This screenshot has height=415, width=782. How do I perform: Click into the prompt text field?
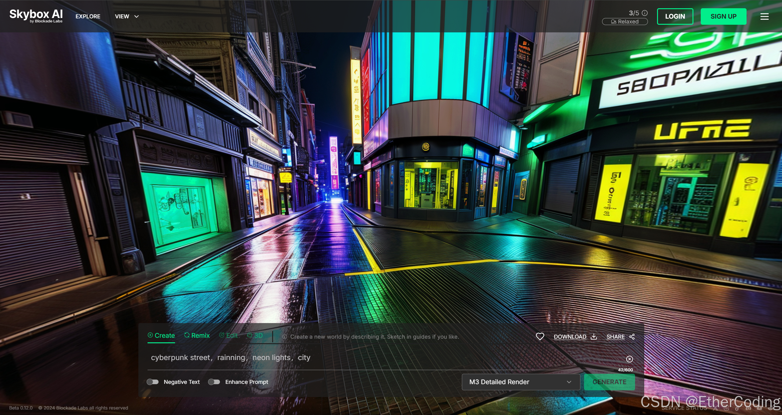tap(367, 358)
